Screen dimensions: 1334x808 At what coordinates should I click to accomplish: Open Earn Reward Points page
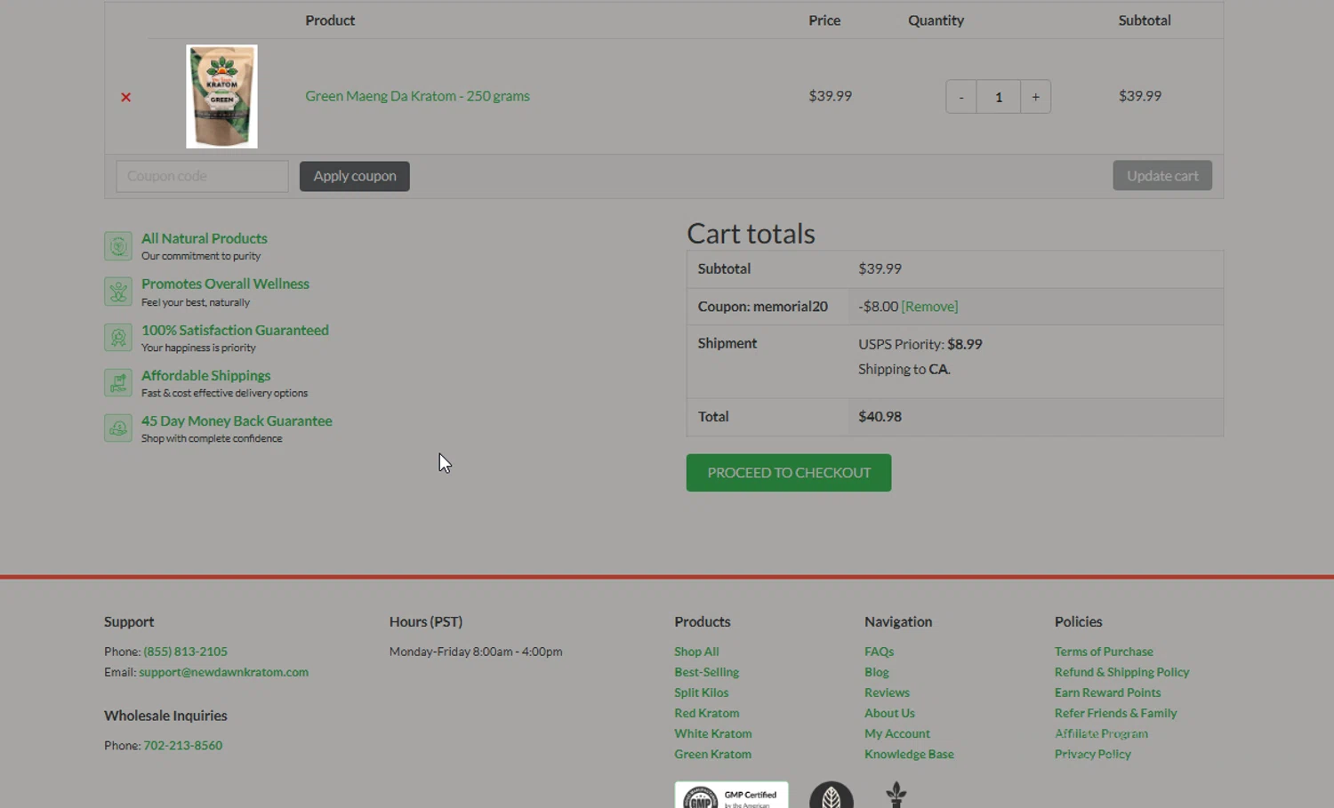click(x=1107, y=692)
